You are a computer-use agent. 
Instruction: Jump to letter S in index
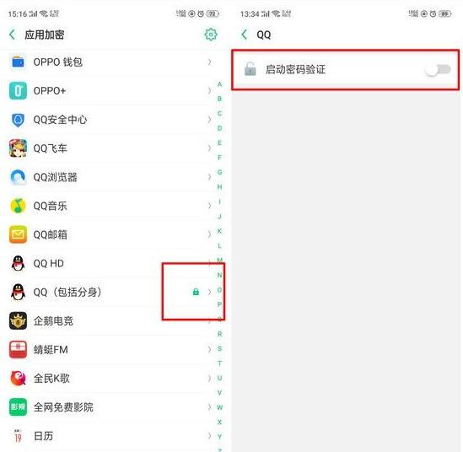click(x=219, y=348)
